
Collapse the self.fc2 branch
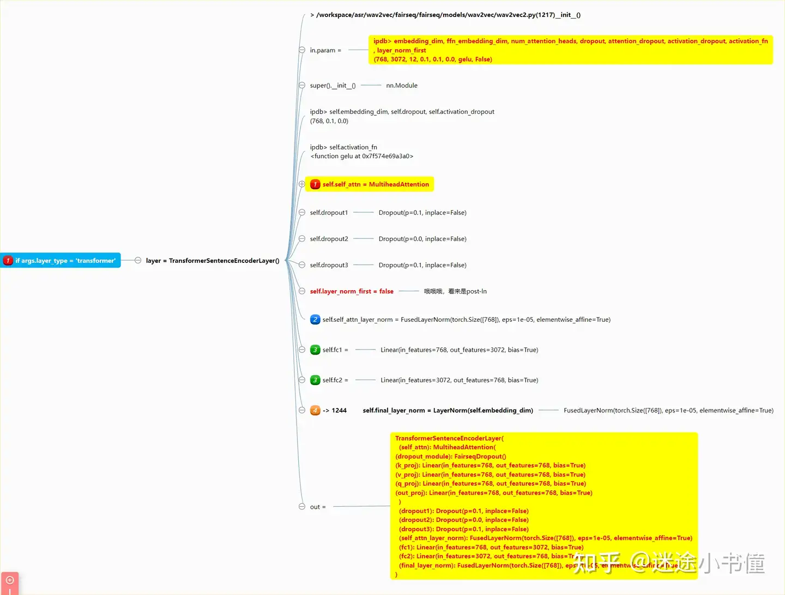pyautogui.click(x=302, y=380)
